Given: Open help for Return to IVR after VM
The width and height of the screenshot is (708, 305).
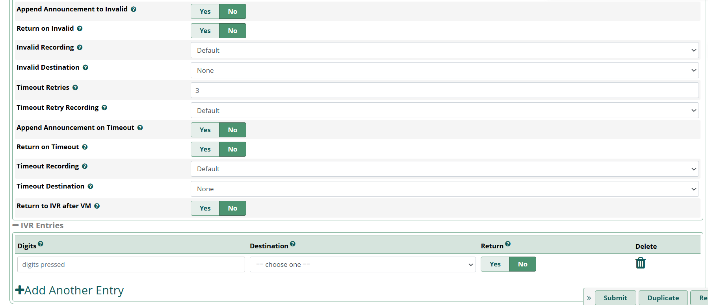Looking at the screenshot, I should pos(97,206).
